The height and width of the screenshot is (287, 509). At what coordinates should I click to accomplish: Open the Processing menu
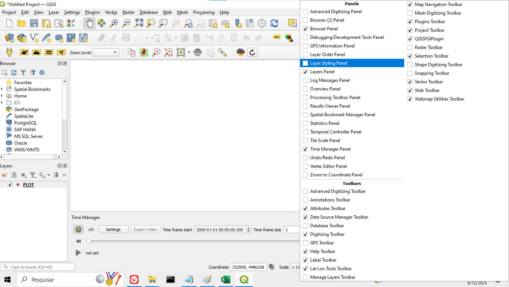(204, 12)
